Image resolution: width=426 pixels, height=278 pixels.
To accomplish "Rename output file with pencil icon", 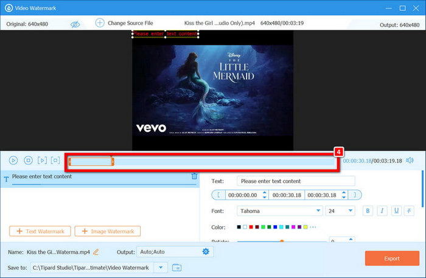I will (x=96, y=252).
